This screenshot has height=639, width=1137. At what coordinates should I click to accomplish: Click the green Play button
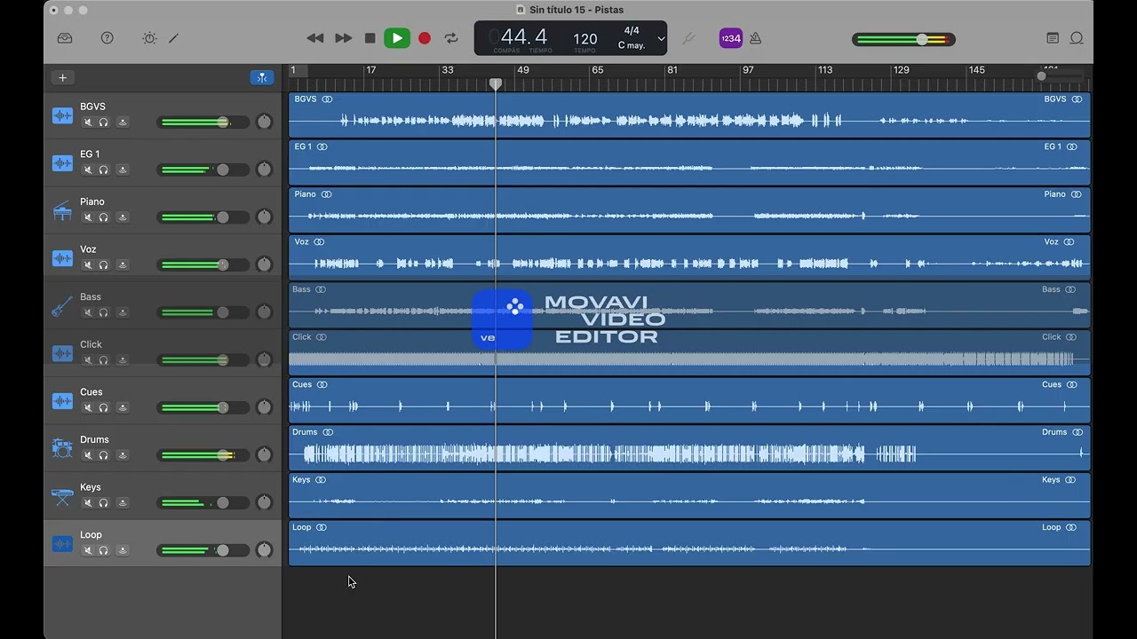pyautogui.click(x=397, y=38)
